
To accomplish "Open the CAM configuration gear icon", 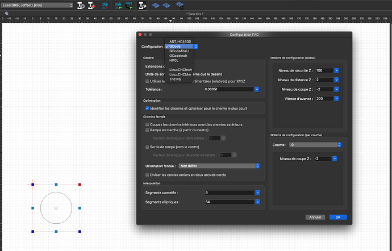I will click(81, 5).
